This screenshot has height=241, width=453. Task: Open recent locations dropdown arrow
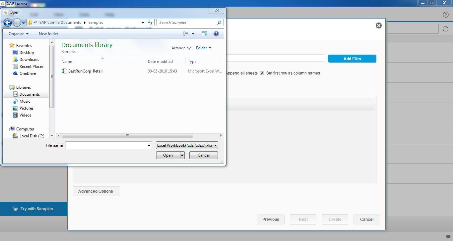(x=24, y=23)
